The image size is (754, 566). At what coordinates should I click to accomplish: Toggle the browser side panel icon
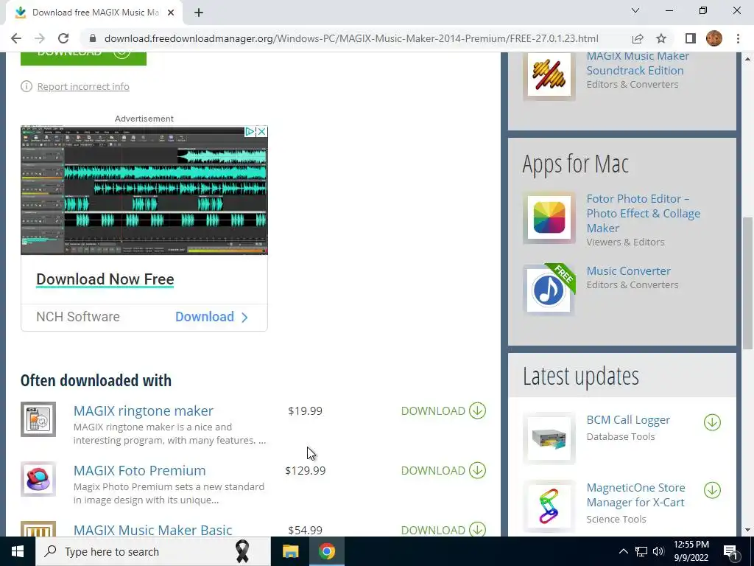(x=691, y=38)
